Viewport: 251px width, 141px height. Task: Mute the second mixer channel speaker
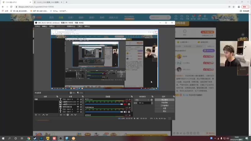click(125, 112)
